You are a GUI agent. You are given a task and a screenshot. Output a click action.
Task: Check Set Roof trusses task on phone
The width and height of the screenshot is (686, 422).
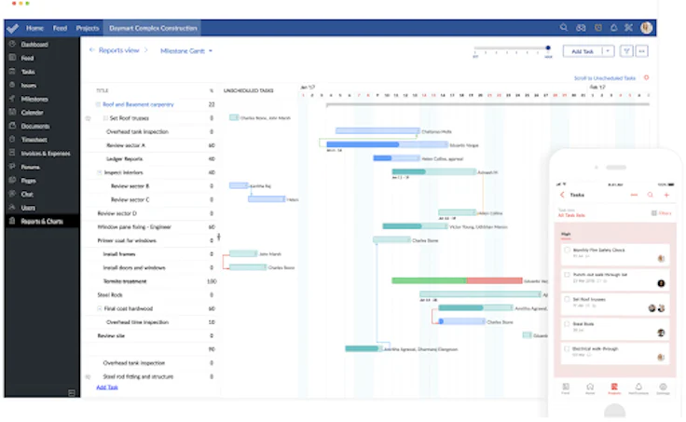pos(567,300)
